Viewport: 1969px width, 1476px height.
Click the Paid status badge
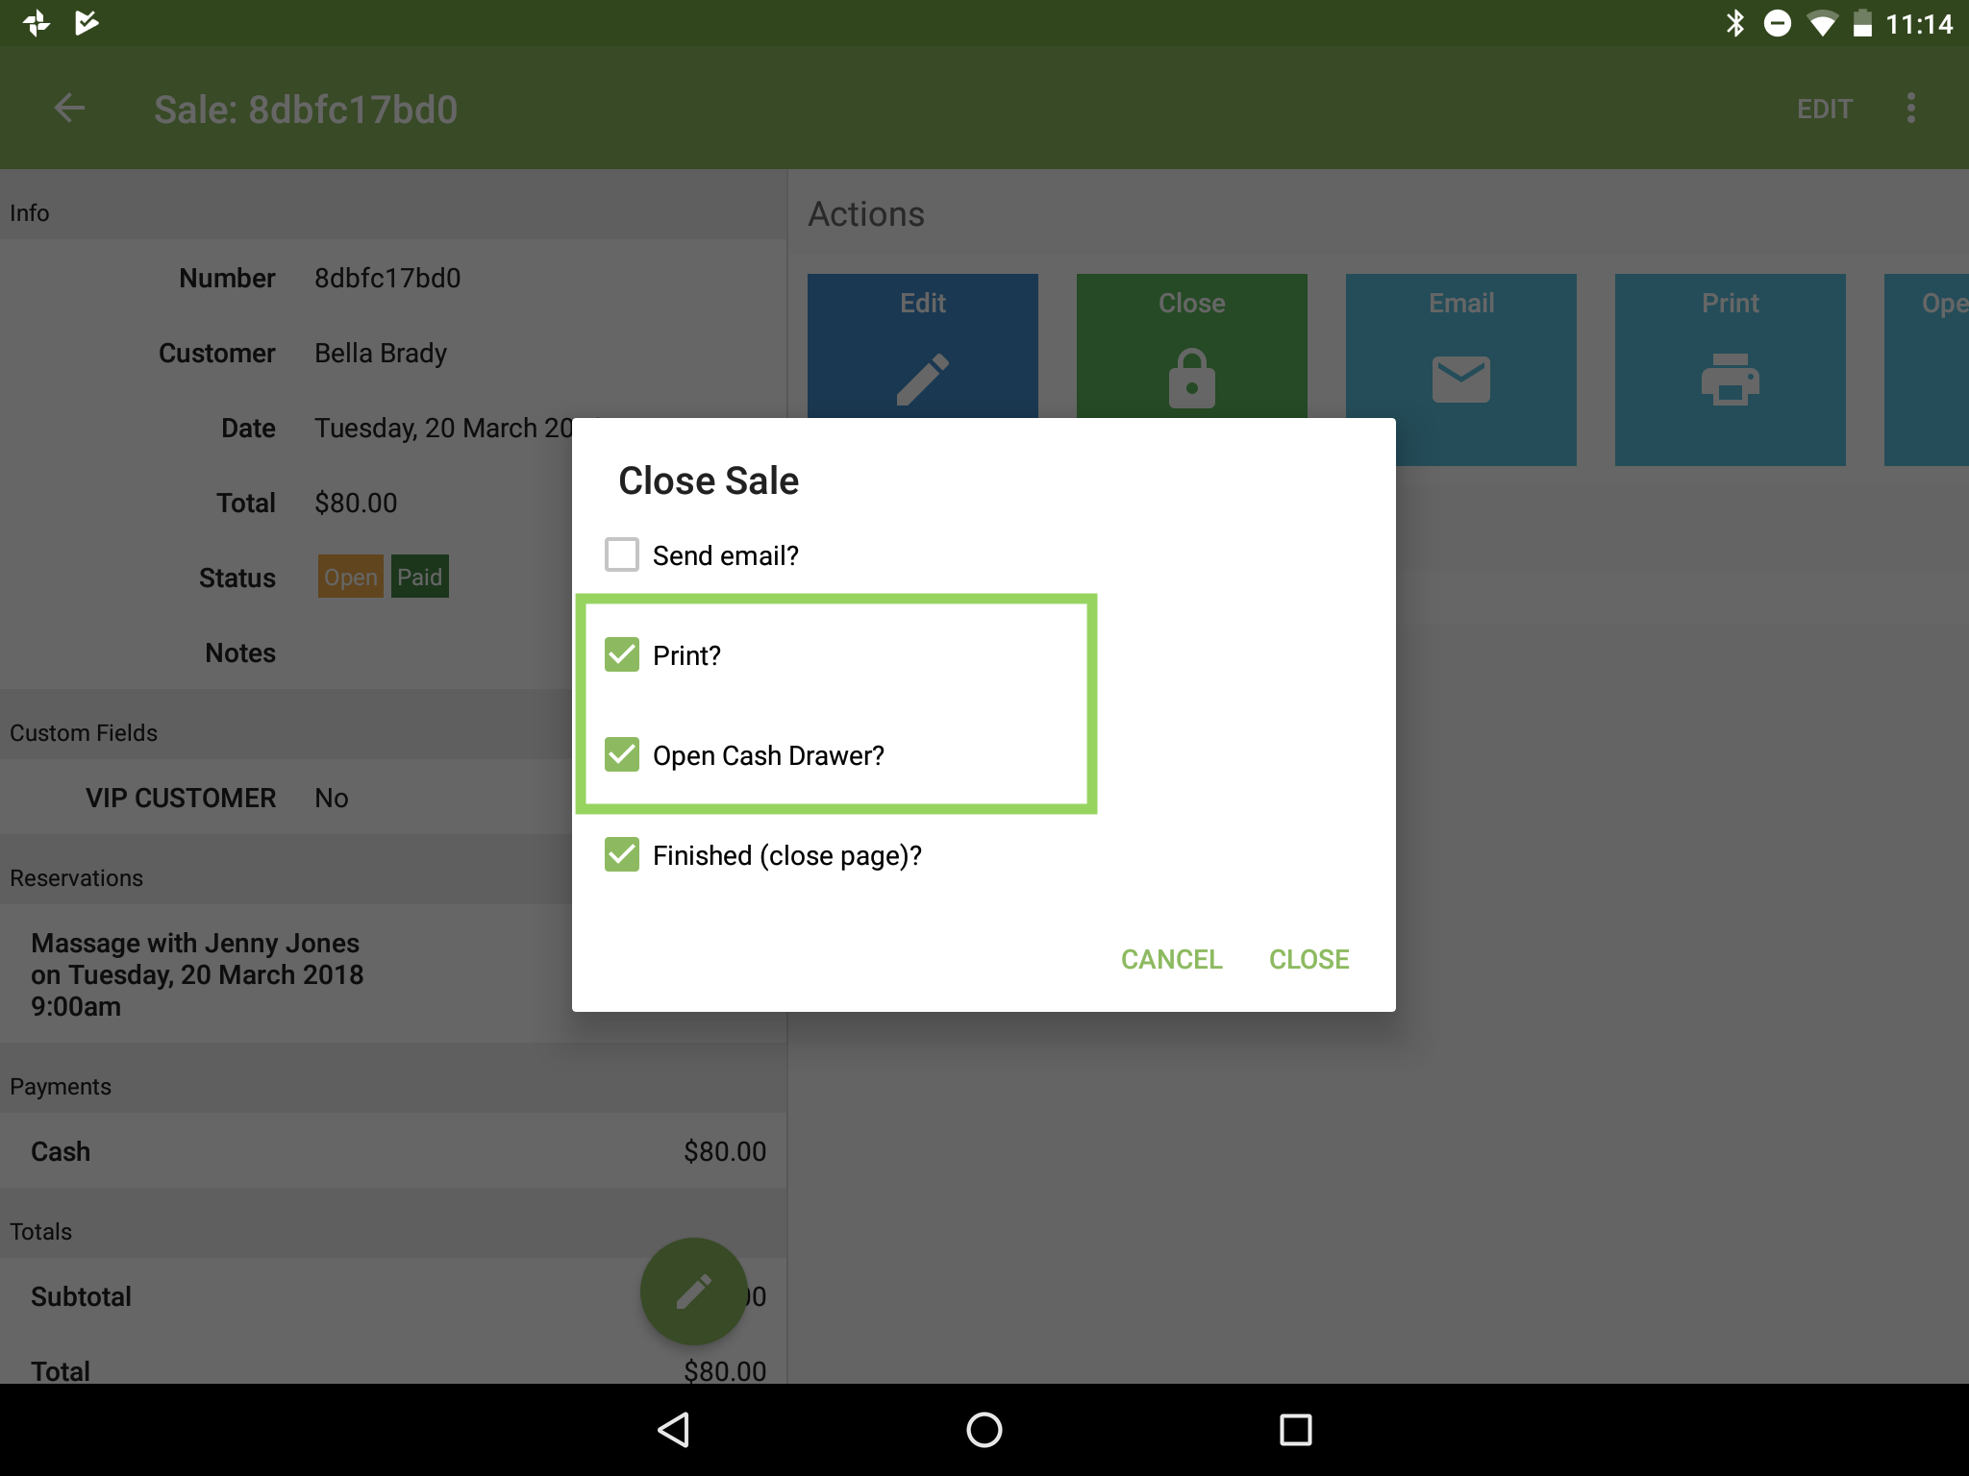coord(420,577)
